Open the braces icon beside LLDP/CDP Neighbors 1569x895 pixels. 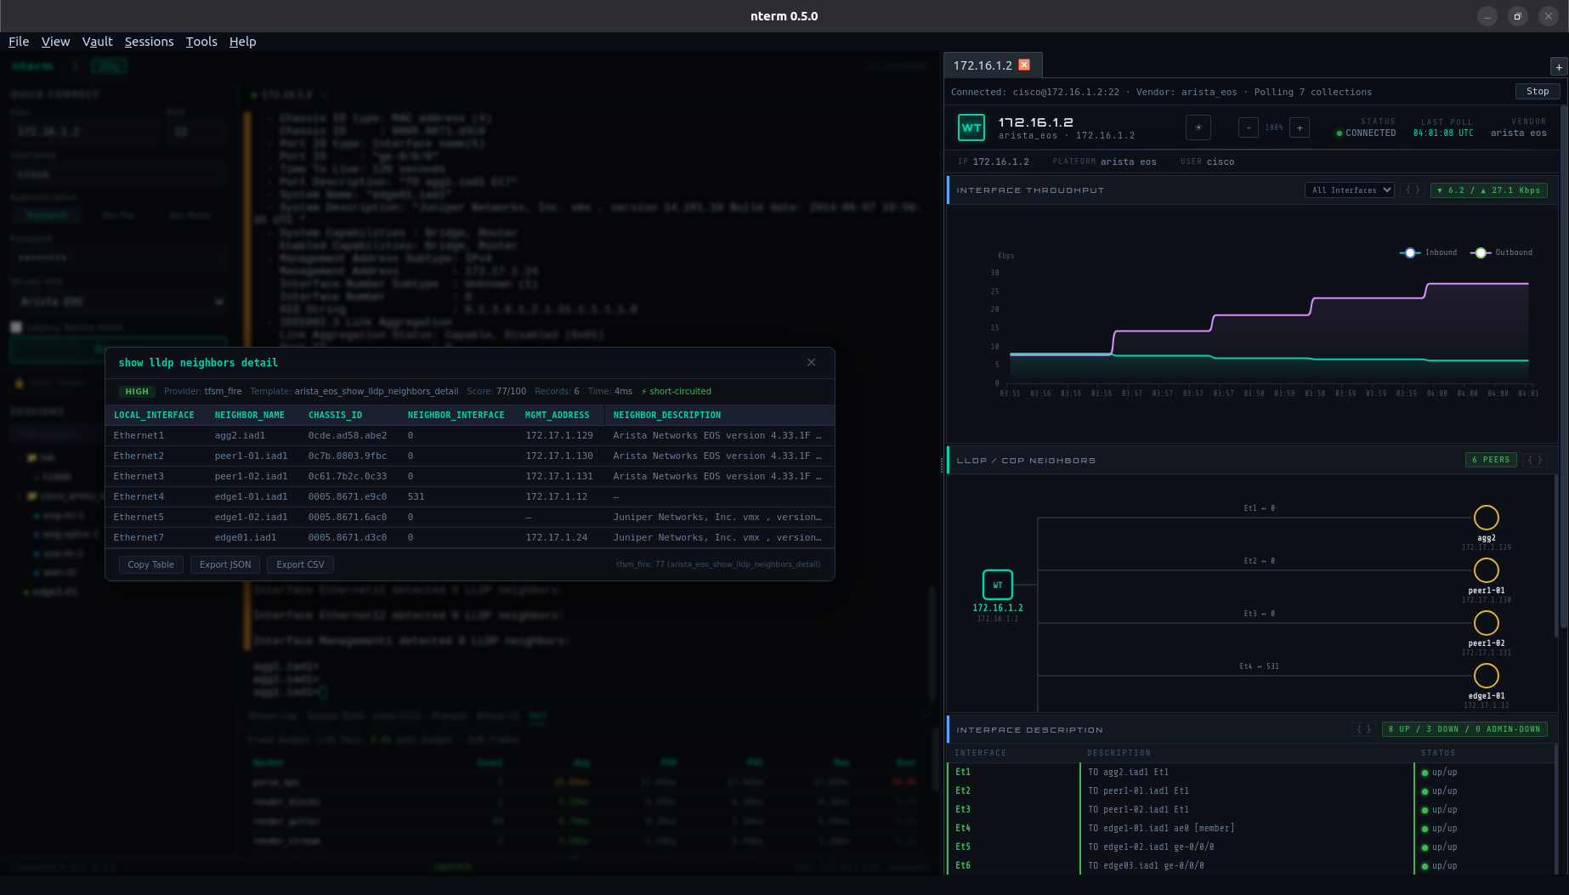1535,460
